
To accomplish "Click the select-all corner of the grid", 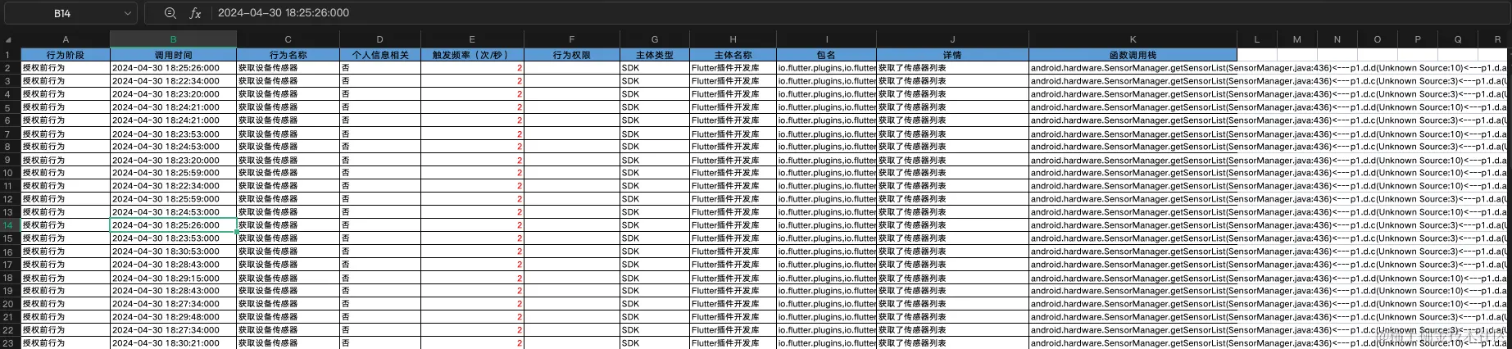I will tap(10, 39).
